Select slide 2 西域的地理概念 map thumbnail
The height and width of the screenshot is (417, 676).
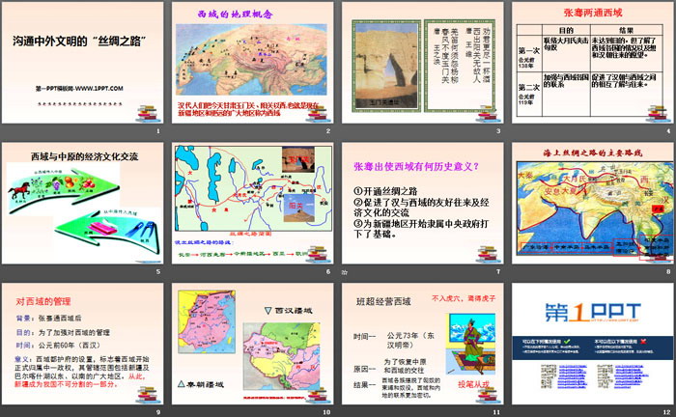(253, 63)
